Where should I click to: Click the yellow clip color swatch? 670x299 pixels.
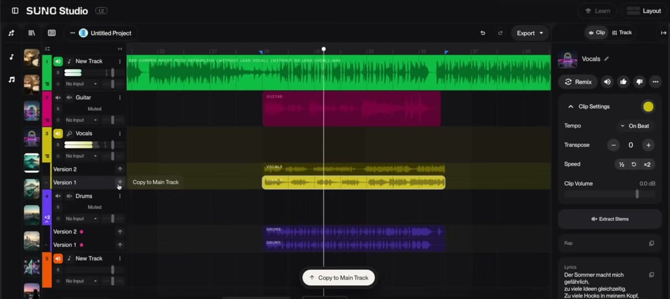coord(648,107)
